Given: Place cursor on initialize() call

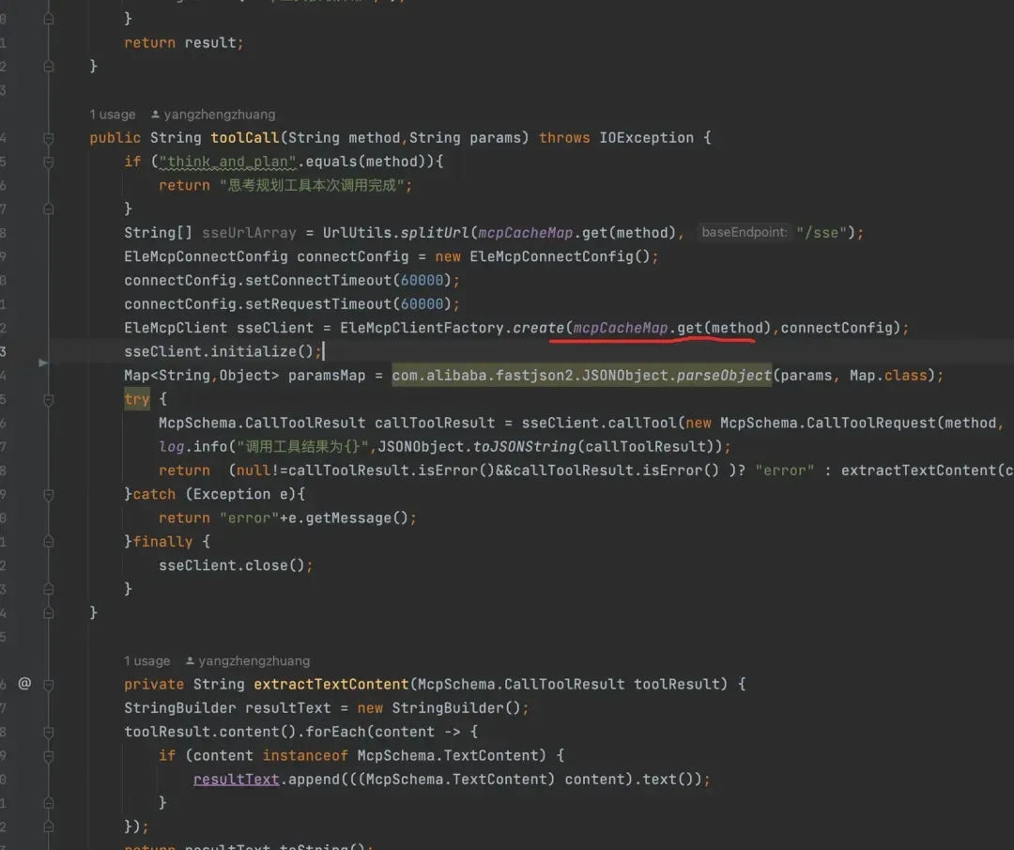Looking at the screenshot, I should click(x=262, y=352).
